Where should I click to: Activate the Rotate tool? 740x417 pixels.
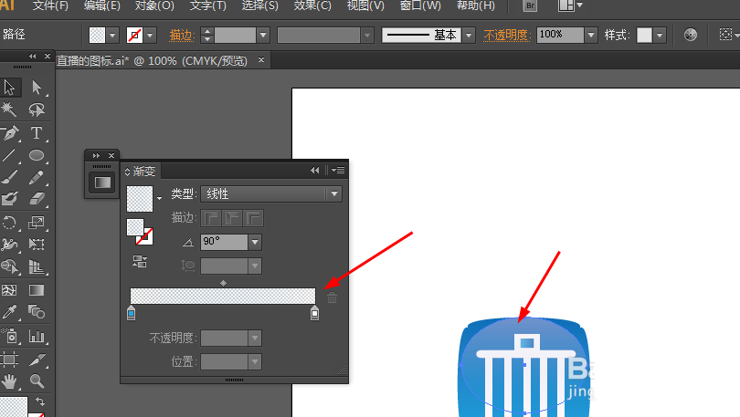coord(9,222)
